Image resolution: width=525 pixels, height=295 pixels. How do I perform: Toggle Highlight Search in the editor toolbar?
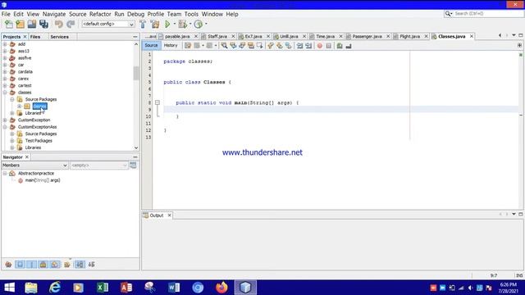point(250,46)
